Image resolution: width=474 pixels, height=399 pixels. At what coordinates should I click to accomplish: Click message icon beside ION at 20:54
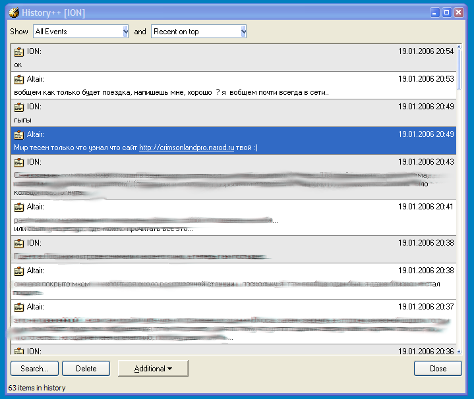[18, 51]
